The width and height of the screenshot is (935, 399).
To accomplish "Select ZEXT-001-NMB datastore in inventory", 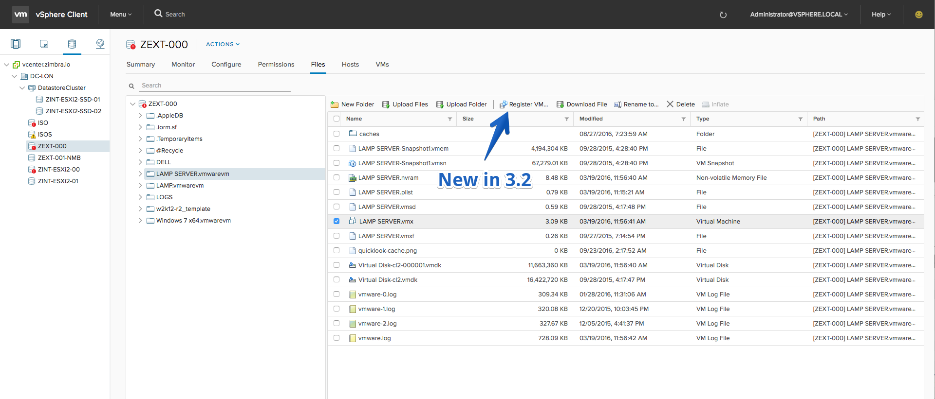I will pyautogui.click(x=59, y=158).
